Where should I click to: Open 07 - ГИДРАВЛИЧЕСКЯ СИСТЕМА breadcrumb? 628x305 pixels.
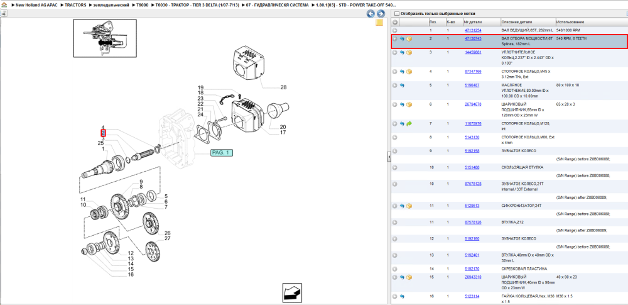277,5
